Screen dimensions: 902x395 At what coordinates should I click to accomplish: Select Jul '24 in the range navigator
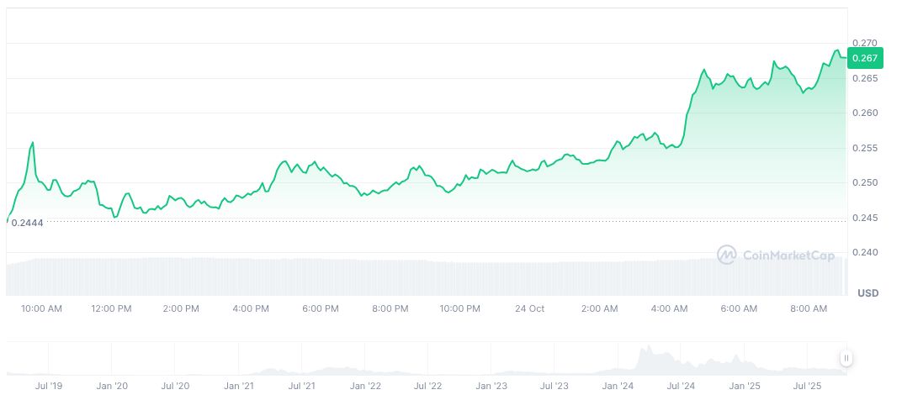click(681, 386)
